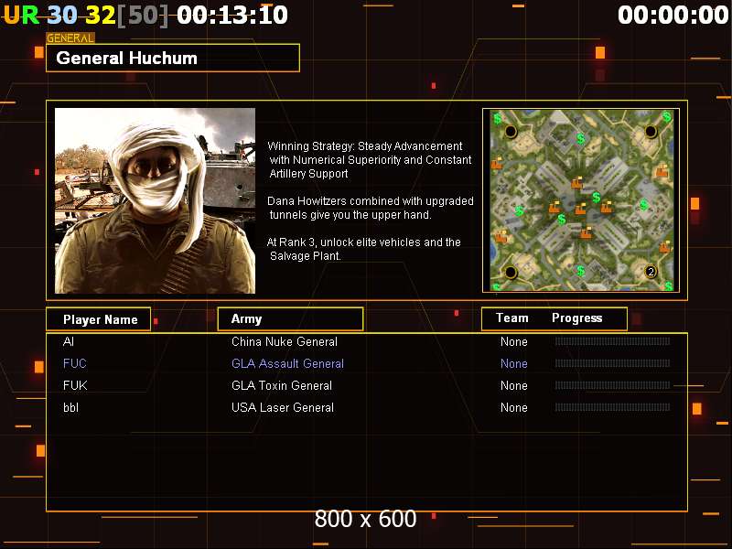Click GLA Assault General army entry
Viewport: 732px width, 549px height.
click(x=287, y=363)
